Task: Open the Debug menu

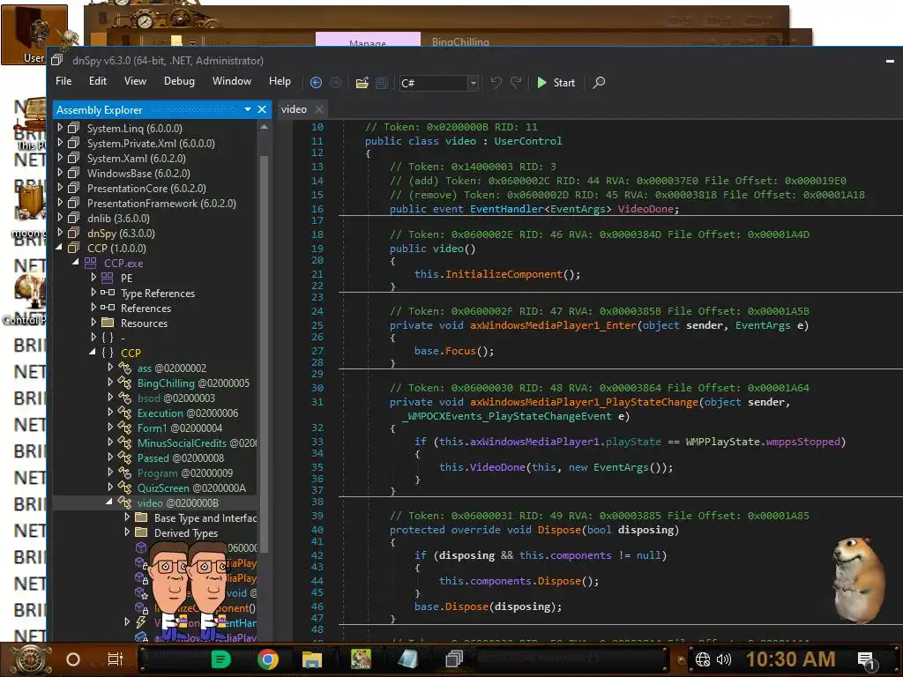Action: [179, 81]
